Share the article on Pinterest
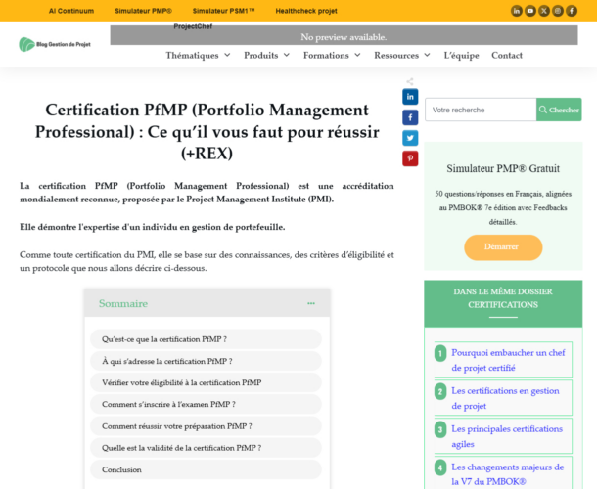Image resolution: width=597 pixels, height=489 pixels. click(x=410, y=158)
